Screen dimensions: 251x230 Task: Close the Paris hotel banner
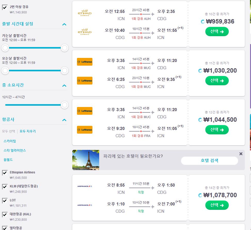coord(241,154)
